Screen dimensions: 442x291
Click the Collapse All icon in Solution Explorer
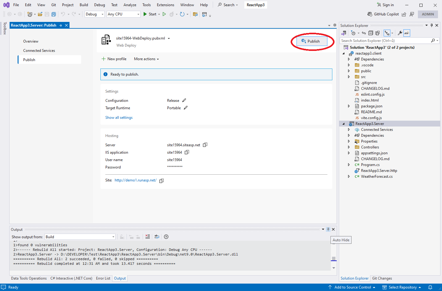(x=371, y=33)
